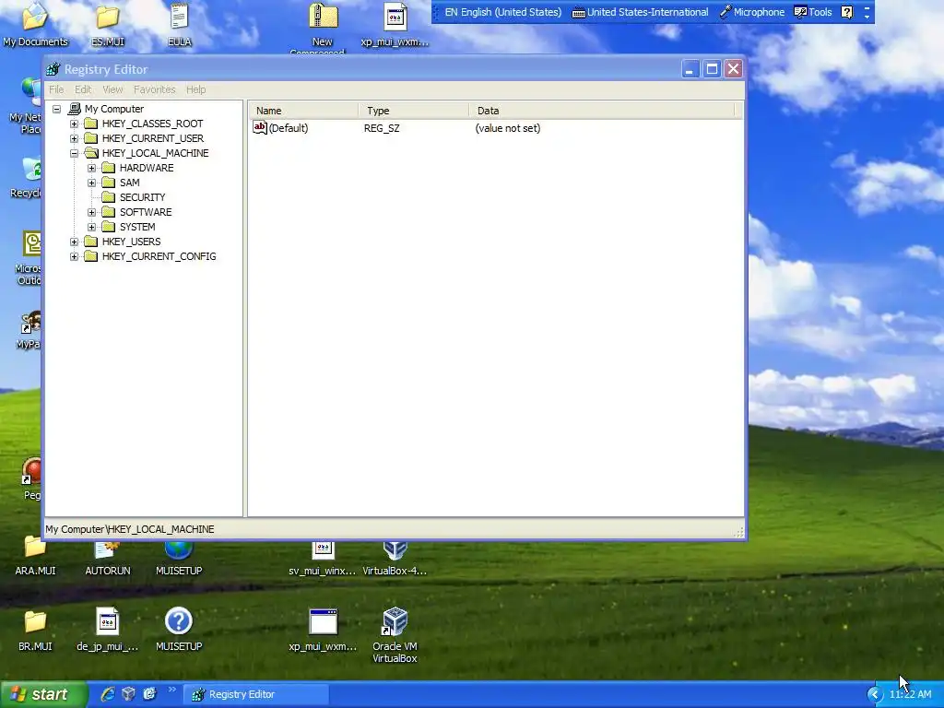
Task: Select the open HKEY_LOCAL_MACHINE folder icon
Action: [91, 153]
